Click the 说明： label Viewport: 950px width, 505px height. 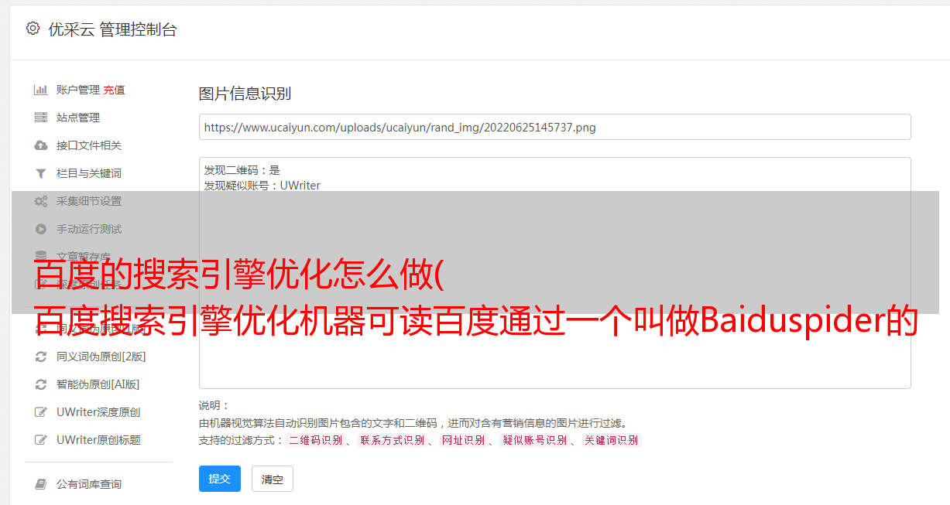pos(214,405)
